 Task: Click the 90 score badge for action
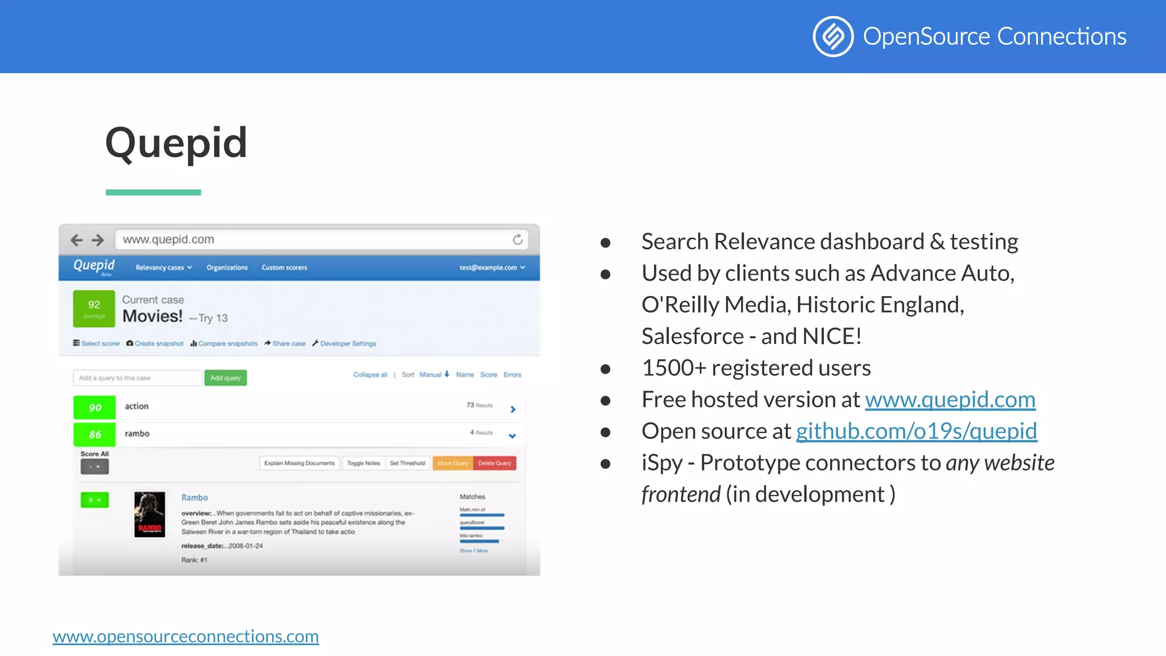pyautogui.click(x=95, y=407)
